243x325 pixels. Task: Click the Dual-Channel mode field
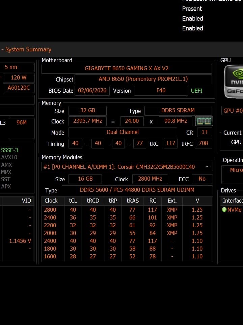123,132
